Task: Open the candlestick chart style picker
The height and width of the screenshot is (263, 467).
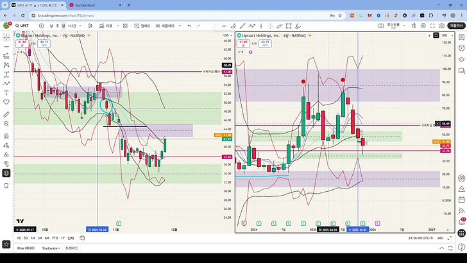Action: [x=90, y=26]
